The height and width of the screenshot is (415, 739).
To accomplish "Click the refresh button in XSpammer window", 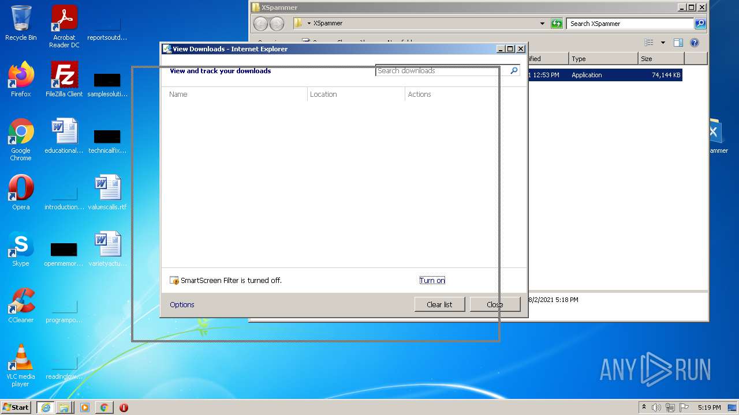I will (x=557, y=24).
